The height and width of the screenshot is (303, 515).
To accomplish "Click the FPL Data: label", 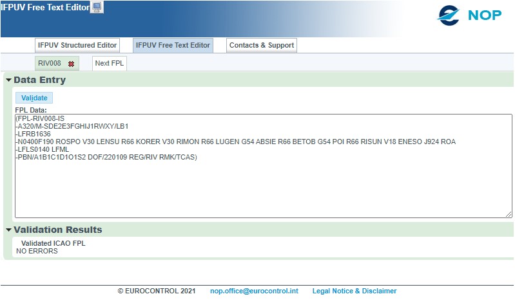I will click(31, 110).
